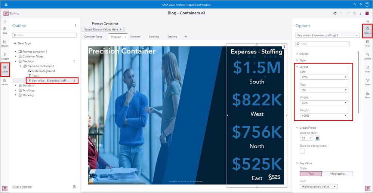Image resolution: width=373 pixels, height=193 pixels.
Task: Open the Precision tab options menu
Action: coord(125,37)
